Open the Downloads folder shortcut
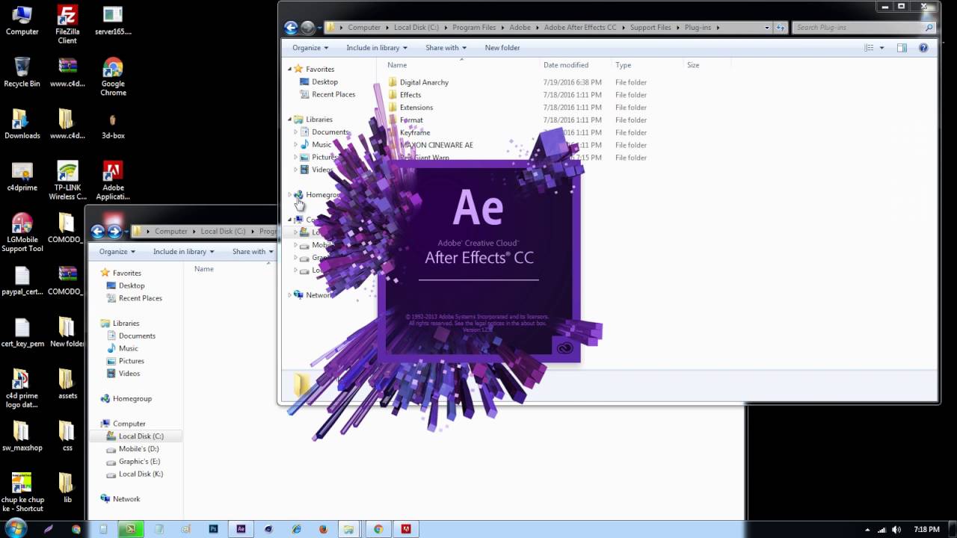 pos(22,124)
